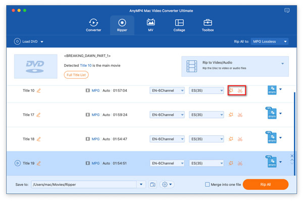This screenshot has width=303, height=201.
Task: Open the output folder icon next to Save to
Action: click(x=153, y=184)
